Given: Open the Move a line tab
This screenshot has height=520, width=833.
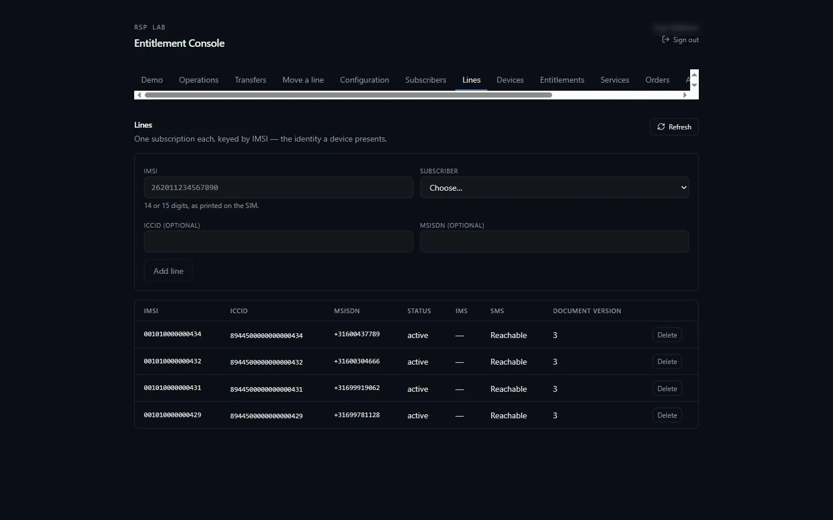Looking at the screenshot, I should click(303, 80).
